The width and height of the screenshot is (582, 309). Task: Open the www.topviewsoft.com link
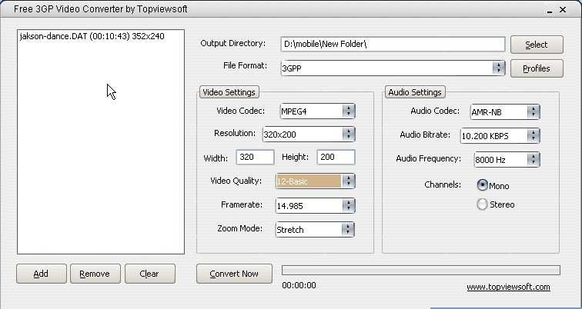click(x=508, y=287)
